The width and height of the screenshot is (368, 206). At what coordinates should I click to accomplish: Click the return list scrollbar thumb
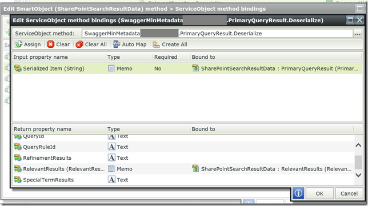click(x=358, y=162)
